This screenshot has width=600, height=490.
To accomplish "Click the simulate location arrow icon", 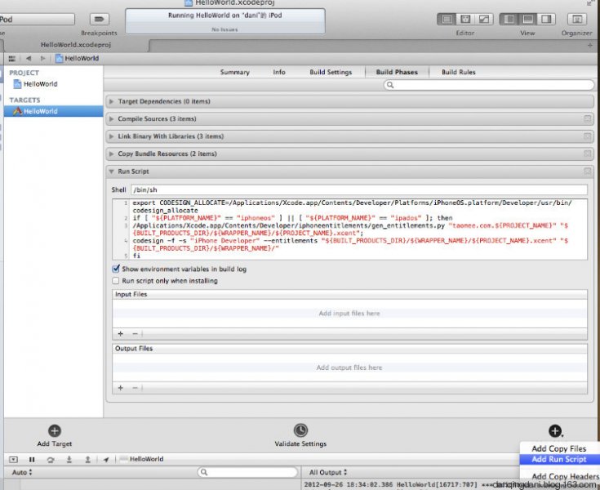I will (x=106, y=459).
